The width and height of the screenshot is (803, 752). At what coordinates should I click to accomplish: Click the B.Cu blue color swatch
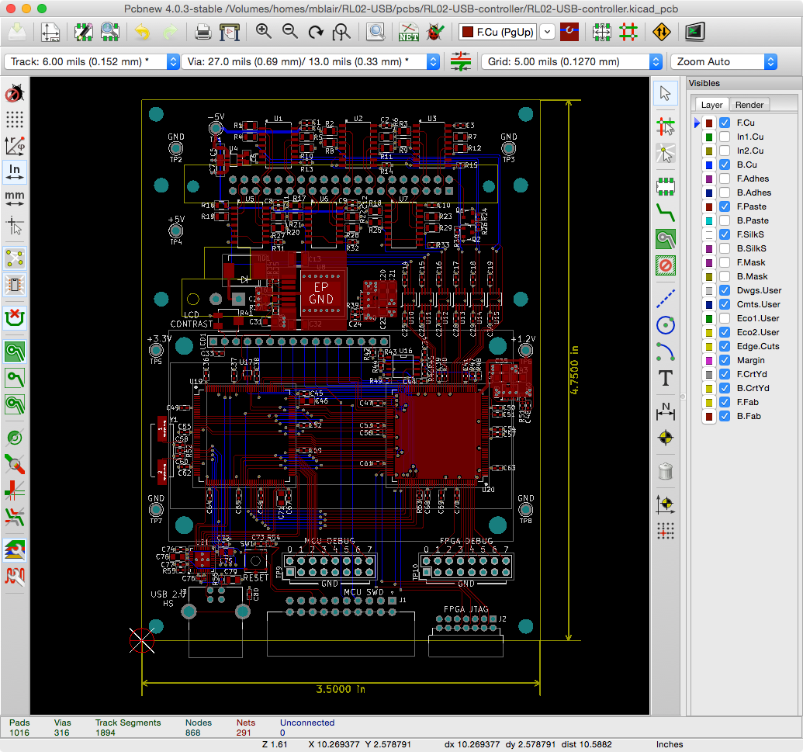(x=709, y=165)
